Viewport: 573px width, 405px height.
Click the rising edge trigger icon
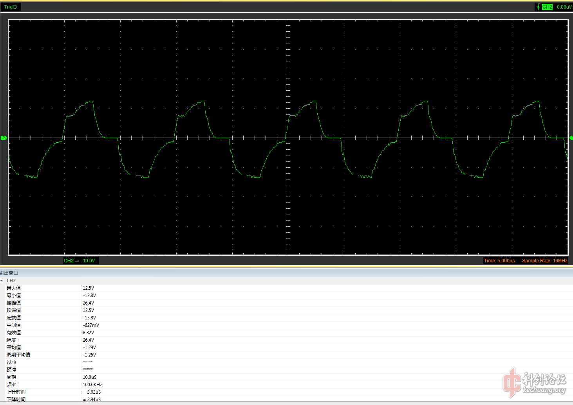click(x=538, y=7)
